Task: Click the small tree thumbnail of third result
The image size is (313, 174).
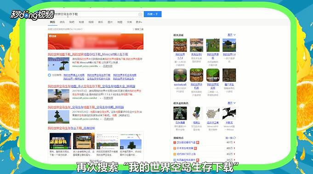Action: 58,117
